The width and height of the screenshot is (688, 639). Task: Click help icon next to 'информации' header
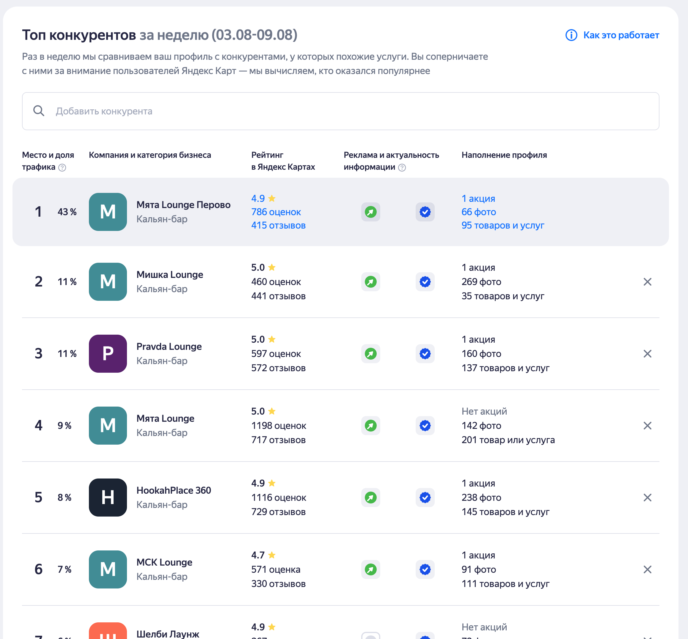point(402,168)
